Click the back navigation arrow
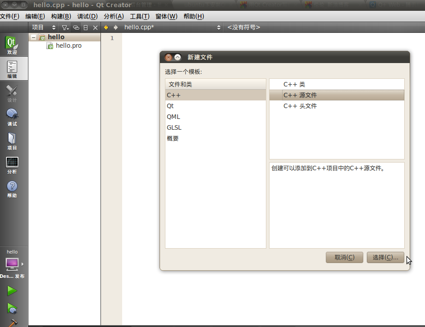The height and width of the screenshot is (327, 425). [x=105, y=27]
